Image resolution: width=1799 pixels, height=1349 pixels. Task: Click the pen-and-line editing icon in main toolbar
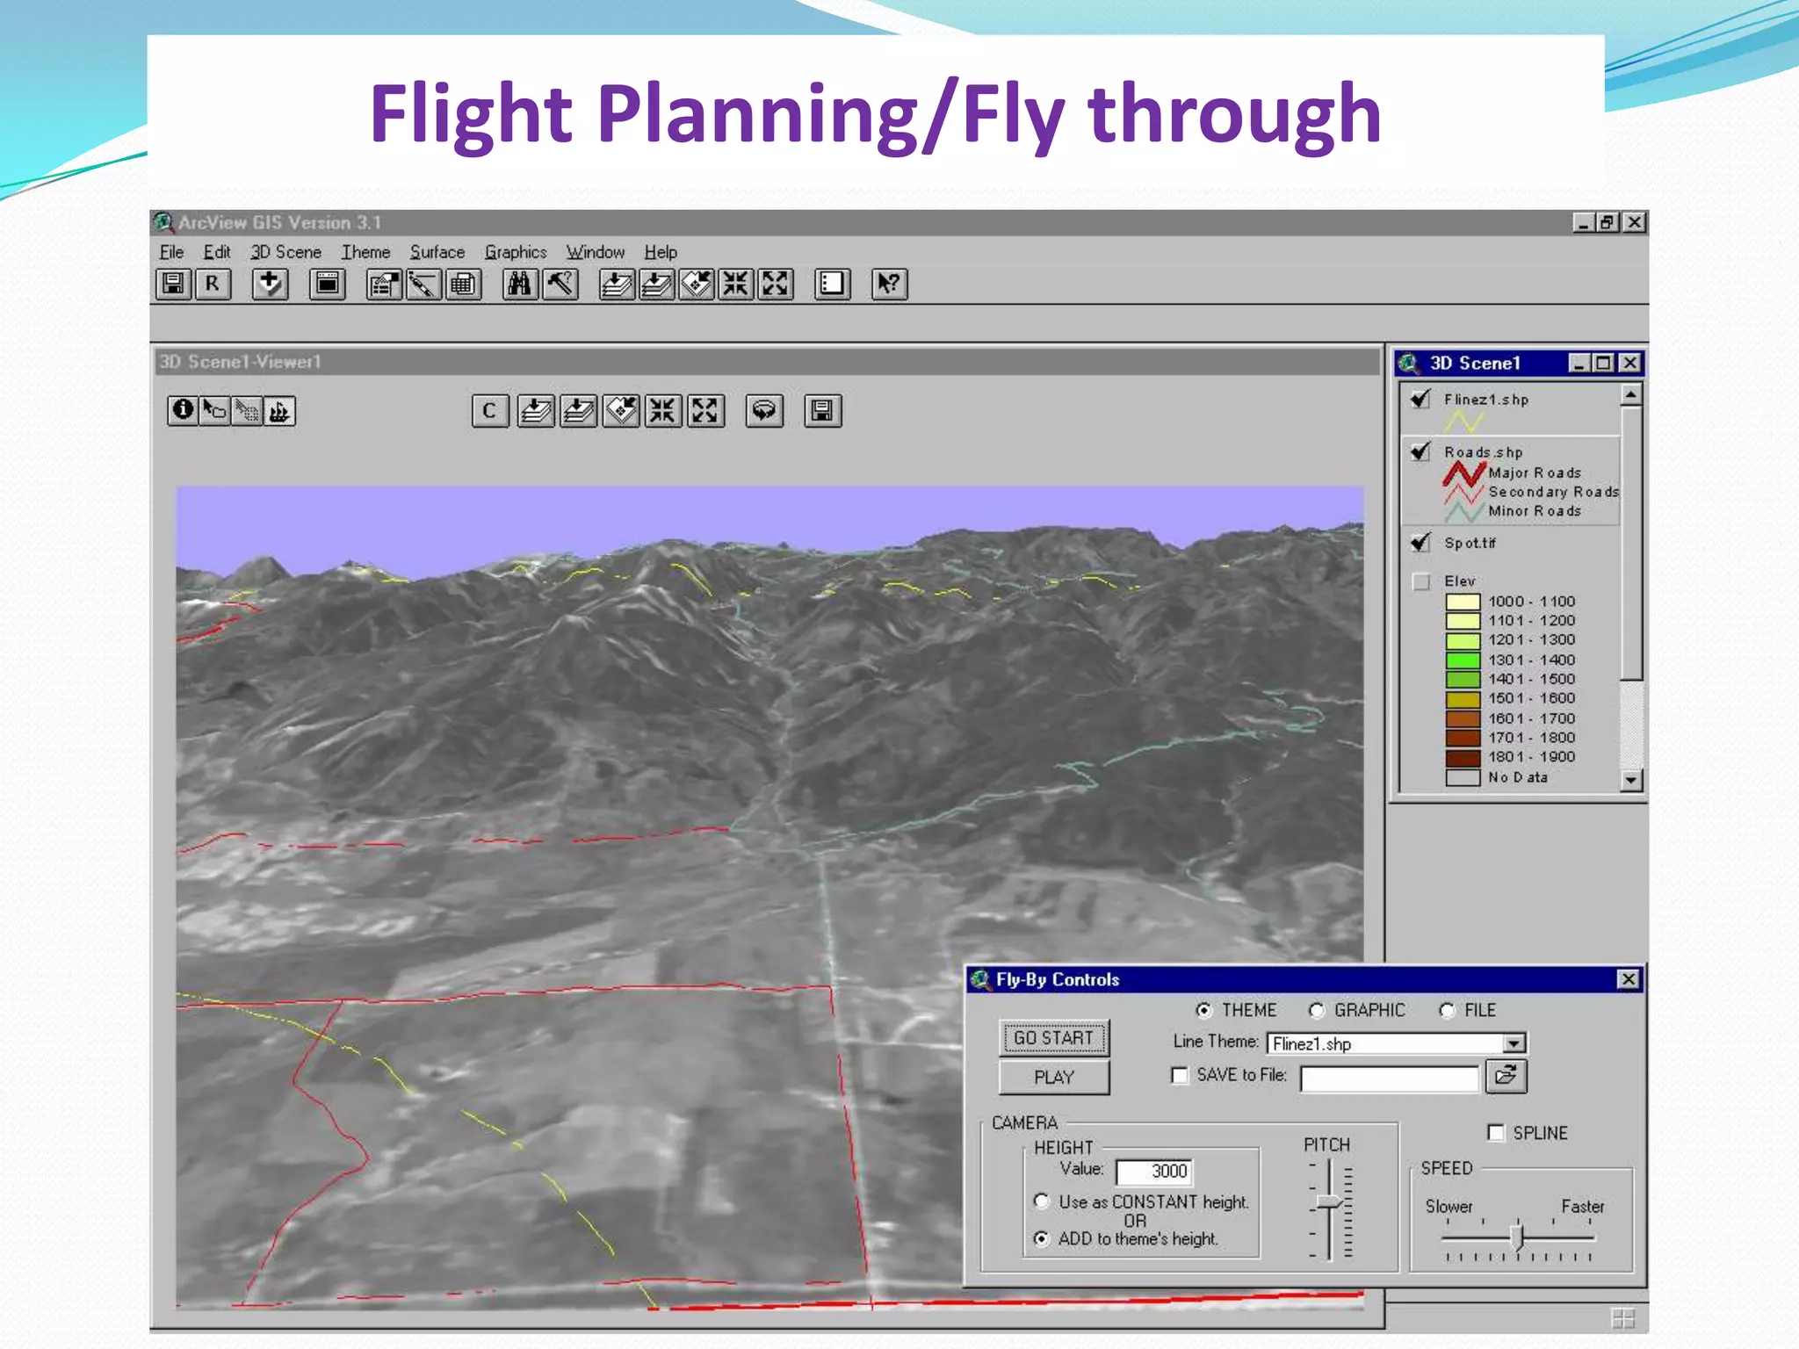pos(423,284)
